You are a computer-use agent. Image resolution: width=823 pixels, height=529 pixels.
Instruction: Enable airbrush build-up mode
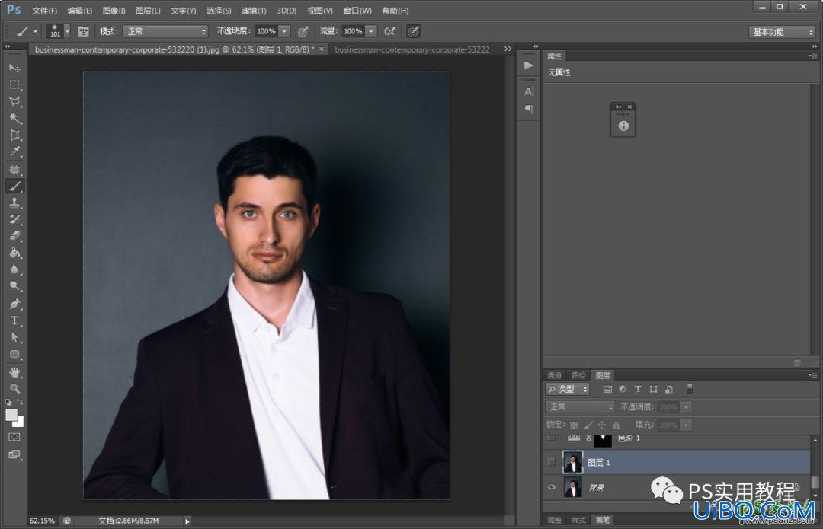(x=389, y=31)
